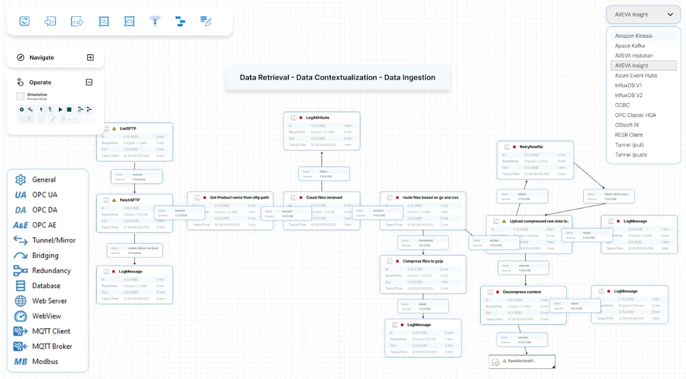
Task: Select MQTT Broker in the sidebar
Action: [43, 346]
